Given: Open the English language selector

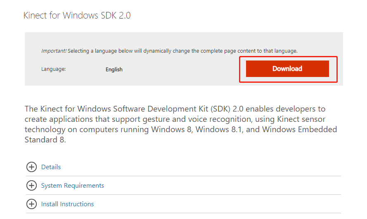Looking at the screenshot, I should click(114, 70).
